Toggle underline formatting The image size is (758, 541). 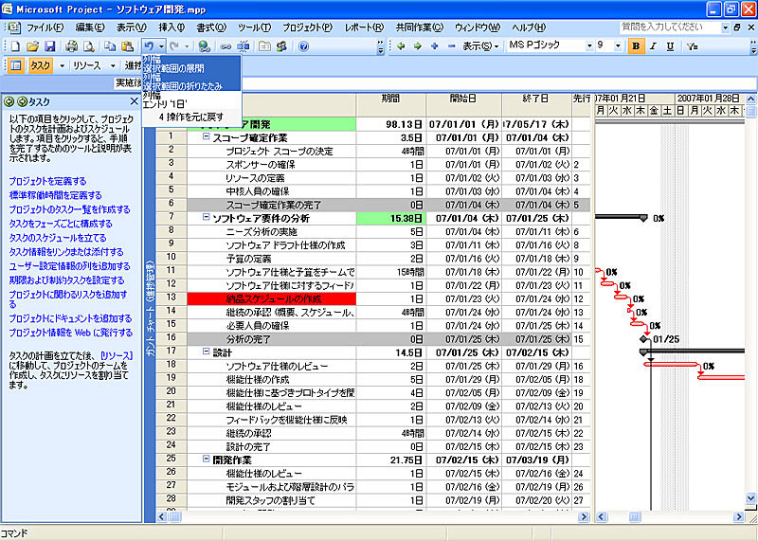(670, 46)
